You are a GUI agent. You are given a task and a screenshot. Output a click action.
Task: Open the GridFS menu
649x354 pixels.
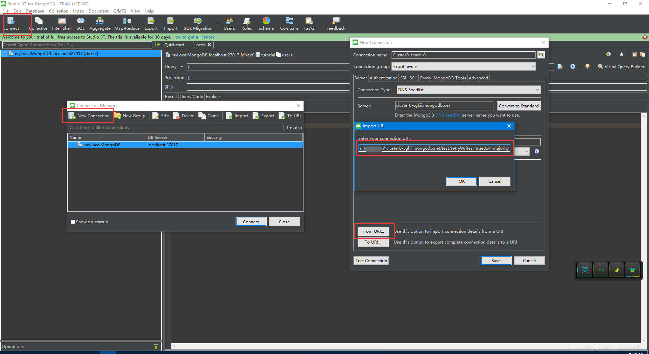120,11
